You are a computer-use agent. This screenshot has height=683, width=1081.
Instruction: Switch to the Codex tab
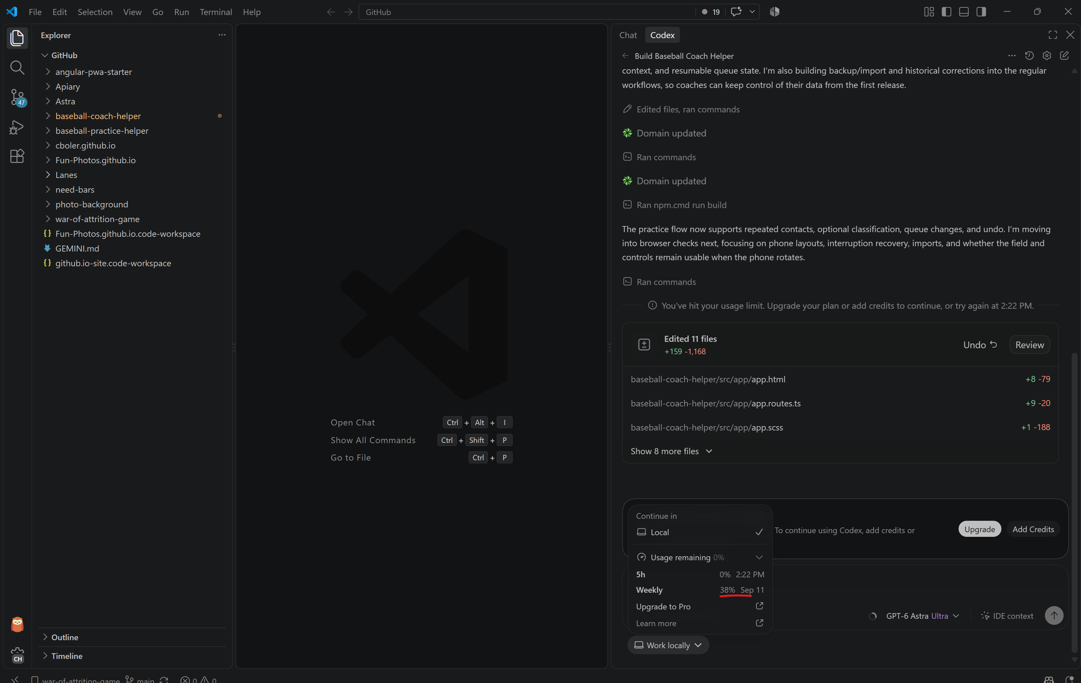662,35
